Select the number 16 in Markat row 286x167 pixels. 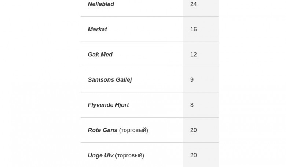coord(194,29)
